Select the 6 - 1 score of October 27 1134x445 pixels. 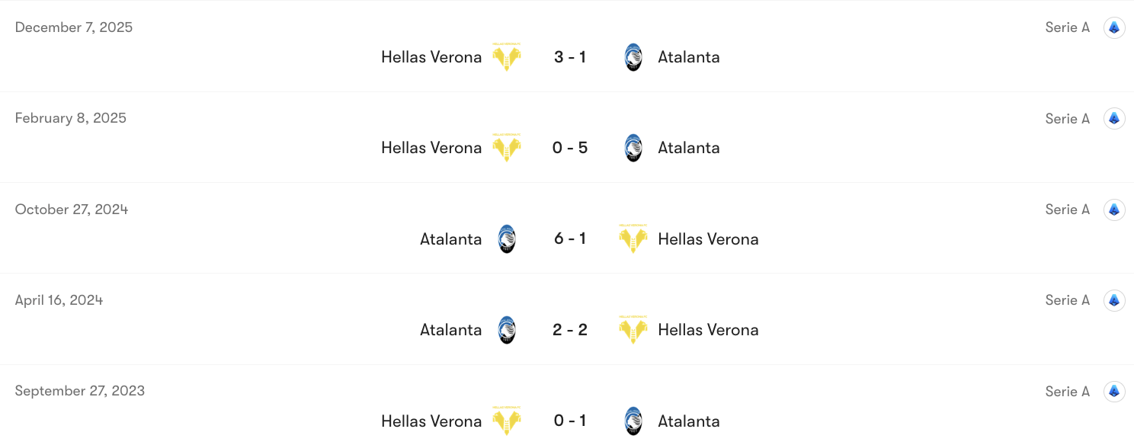click(570, 239)
